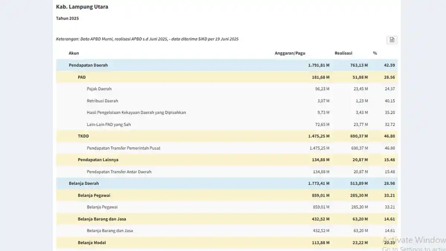Image resolution: width=446 pixels, height=251 pixels.
Task: Click the 23,77 M realization value
Action: coord(361,124)
